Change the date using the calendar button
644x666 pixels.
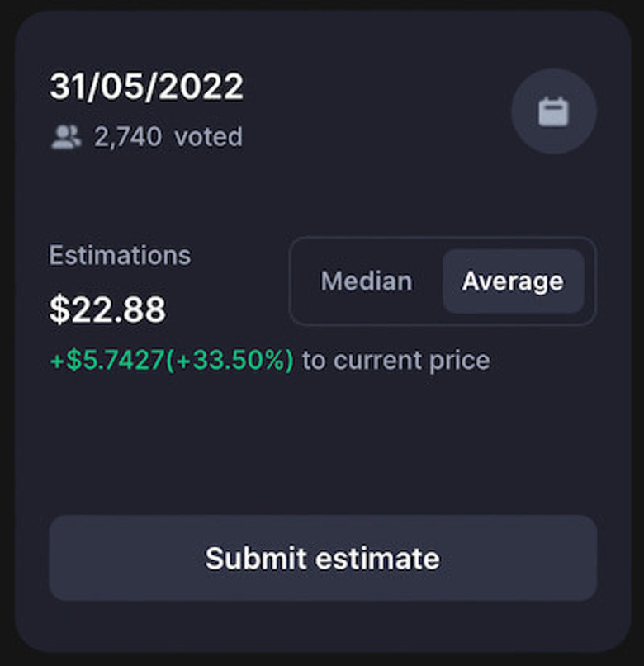click(553, 111)
